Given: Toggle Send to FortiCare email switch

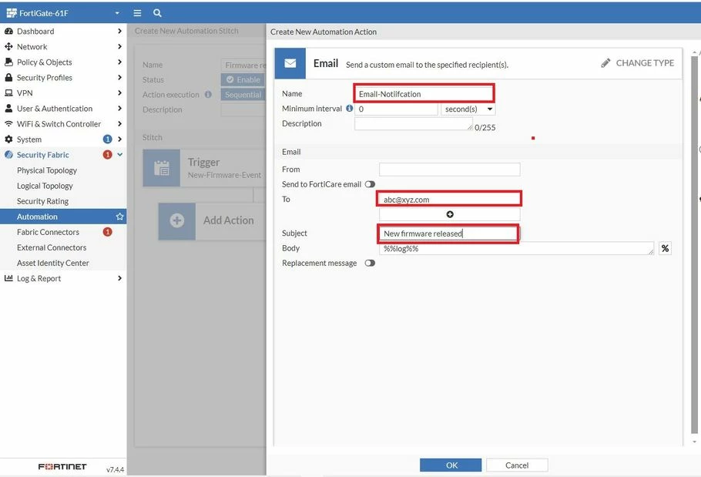Looking at the screenshot, I should click(x=370, y=184).
